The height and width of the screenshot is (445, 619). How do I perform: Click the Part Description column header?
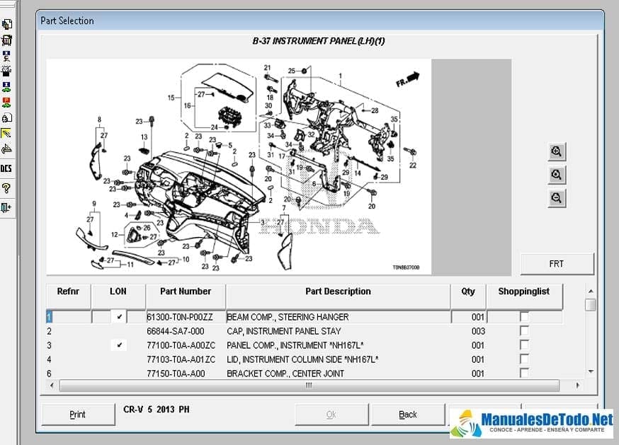tap(338, 291)
